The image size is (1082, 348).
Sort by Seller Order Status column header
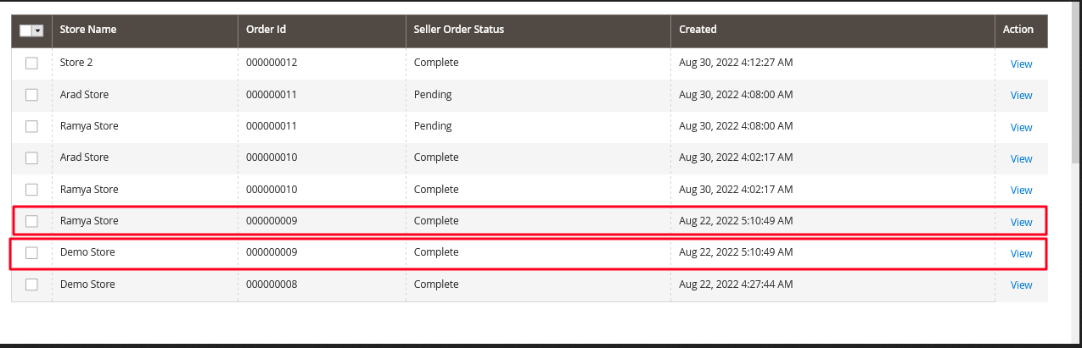[539, 30]
